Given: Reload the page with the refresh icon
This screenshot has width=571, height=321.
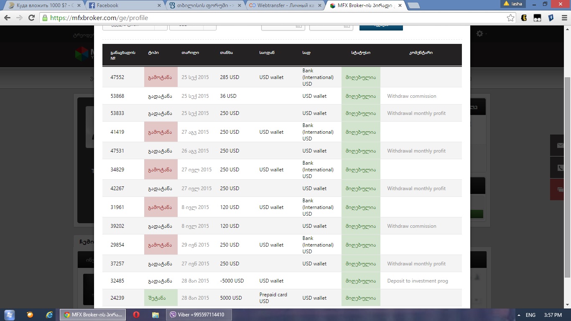Looking at the screenshot, I should (31, 18).
